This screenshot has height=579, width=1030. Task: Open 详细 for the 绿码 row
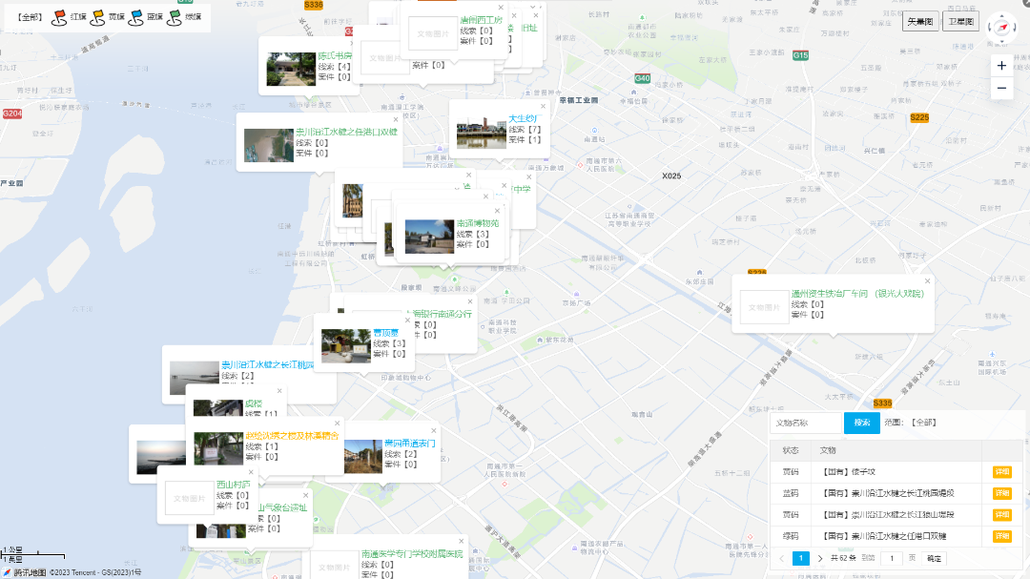1001,536
